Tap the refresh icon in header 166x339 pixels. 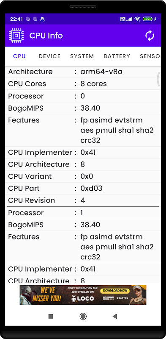pos(150,36)
